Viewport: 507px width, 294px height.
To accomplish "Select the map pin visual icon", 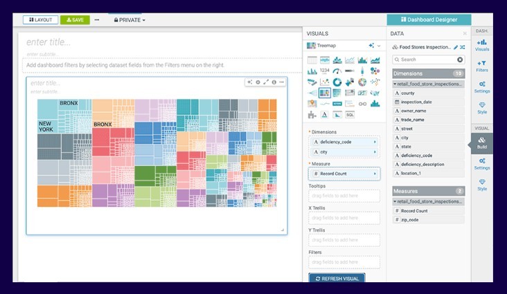I will [x=312, y=104].
